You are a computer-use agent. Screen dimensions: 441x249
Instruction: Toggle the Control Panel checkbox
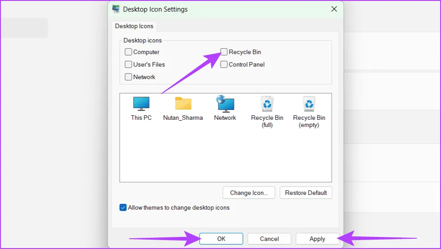coord(224,64)
